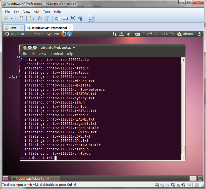Screen dimensions: 206x189
Task: Click the show desktop button in bottom panel
Action: click(x=6, y=178)
